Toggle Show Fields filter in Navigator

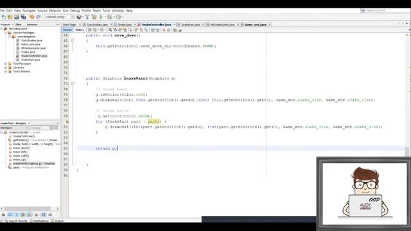click(10, 215)
